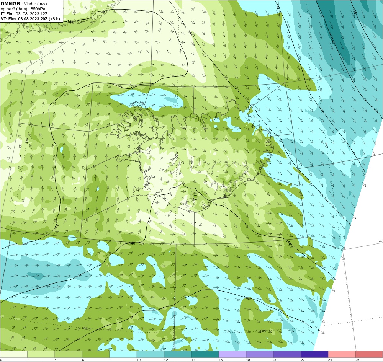Click the '30W' longitude label
This screenshot has height=362, width=383.
pyautogui.click(x=27, y=141)
